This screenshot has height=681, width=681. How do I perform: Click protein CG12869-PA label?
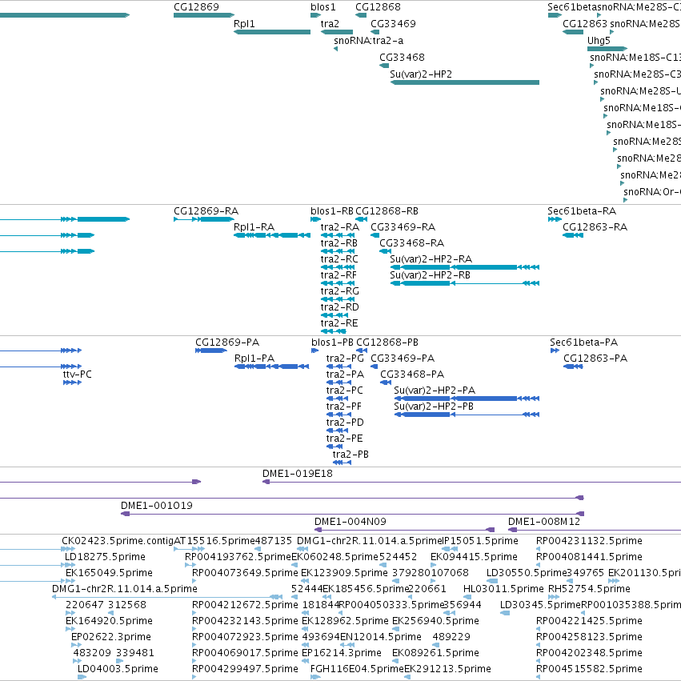[227, 343]
